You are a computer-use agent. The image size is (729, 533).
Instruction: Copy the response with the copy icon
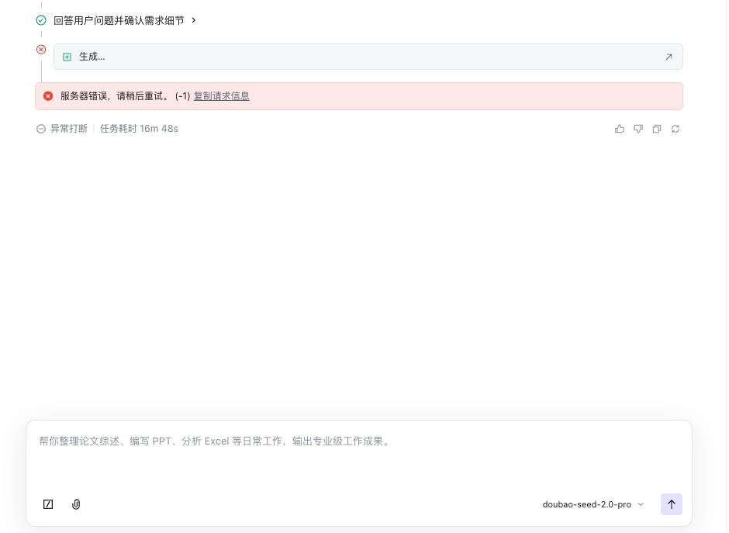click(x=656, y=129)
